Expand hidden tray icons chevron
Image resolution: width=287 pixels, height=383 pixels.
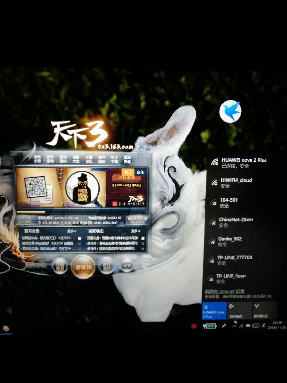point(234,326)
